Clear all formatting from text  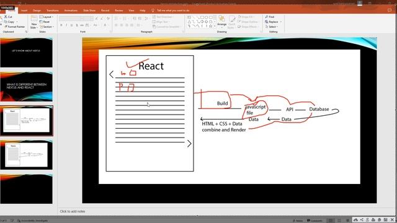pos(108,19)
